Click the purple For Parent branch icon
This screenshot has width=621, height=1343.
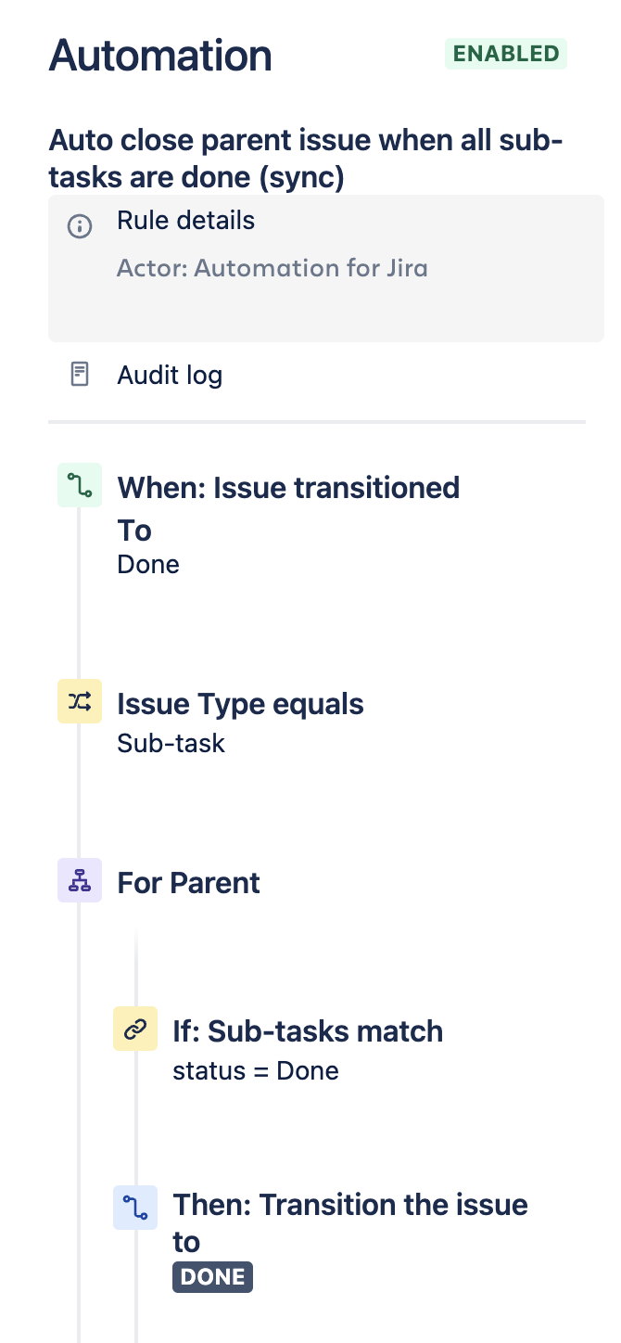click(80, 881)
